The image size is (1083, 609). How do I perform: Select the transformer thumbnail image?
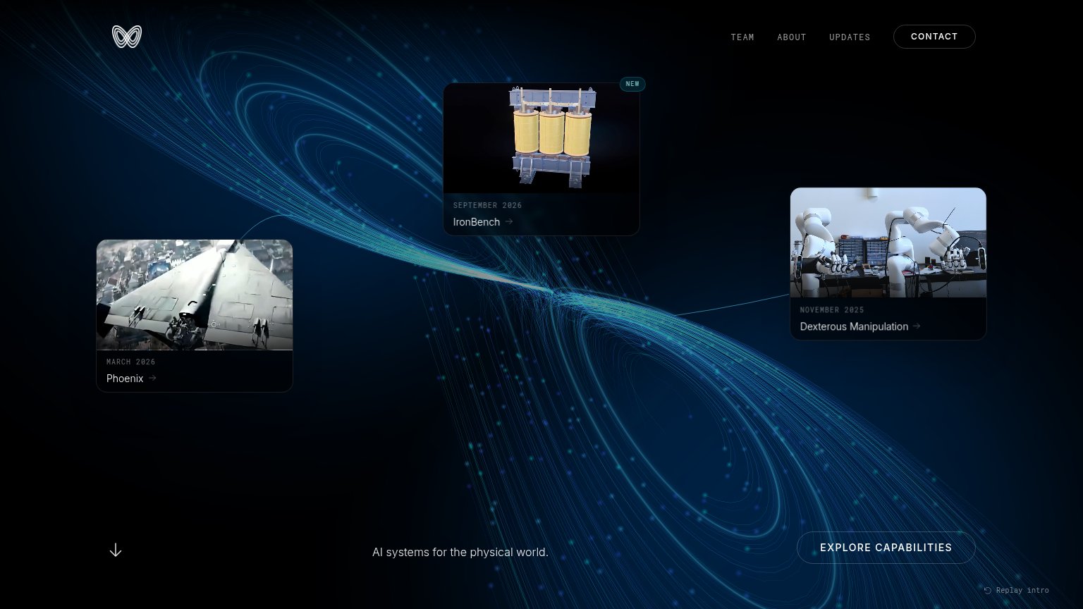(541, 138)
